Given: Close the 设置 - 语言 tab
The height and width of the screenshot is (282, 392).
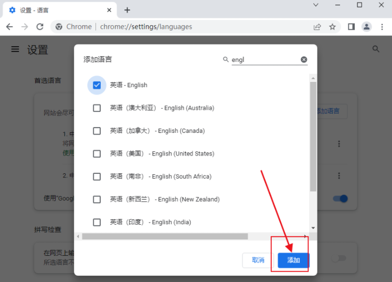Looking at the screenshot, I should pos(109,10).
